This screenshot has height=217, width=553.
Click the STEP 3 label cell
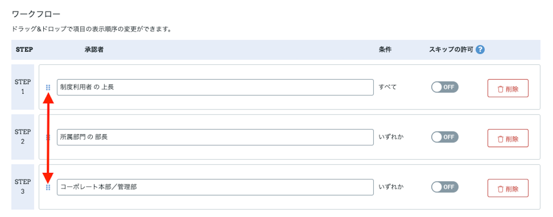[x=23, y=187]
